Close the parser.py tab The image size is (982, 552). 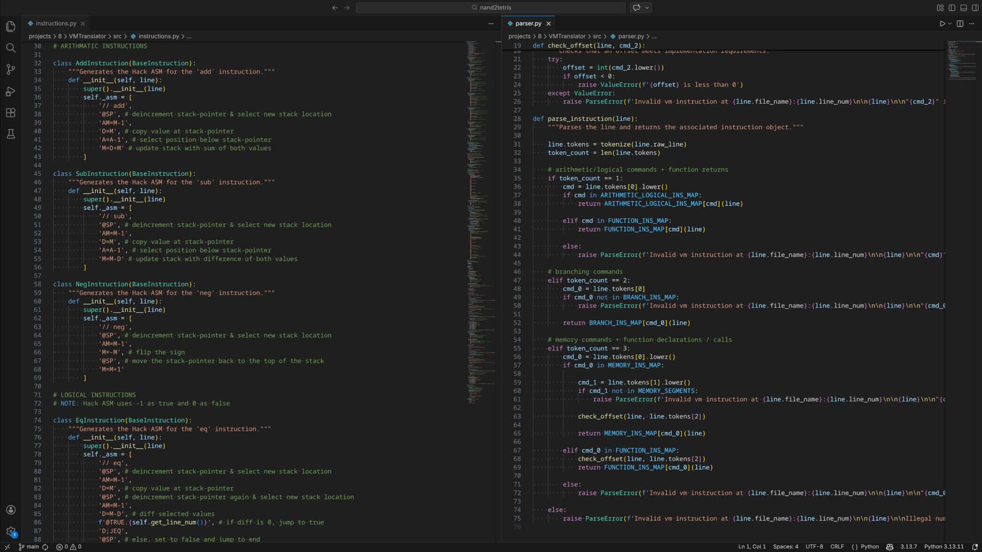[x=549, y=24]
